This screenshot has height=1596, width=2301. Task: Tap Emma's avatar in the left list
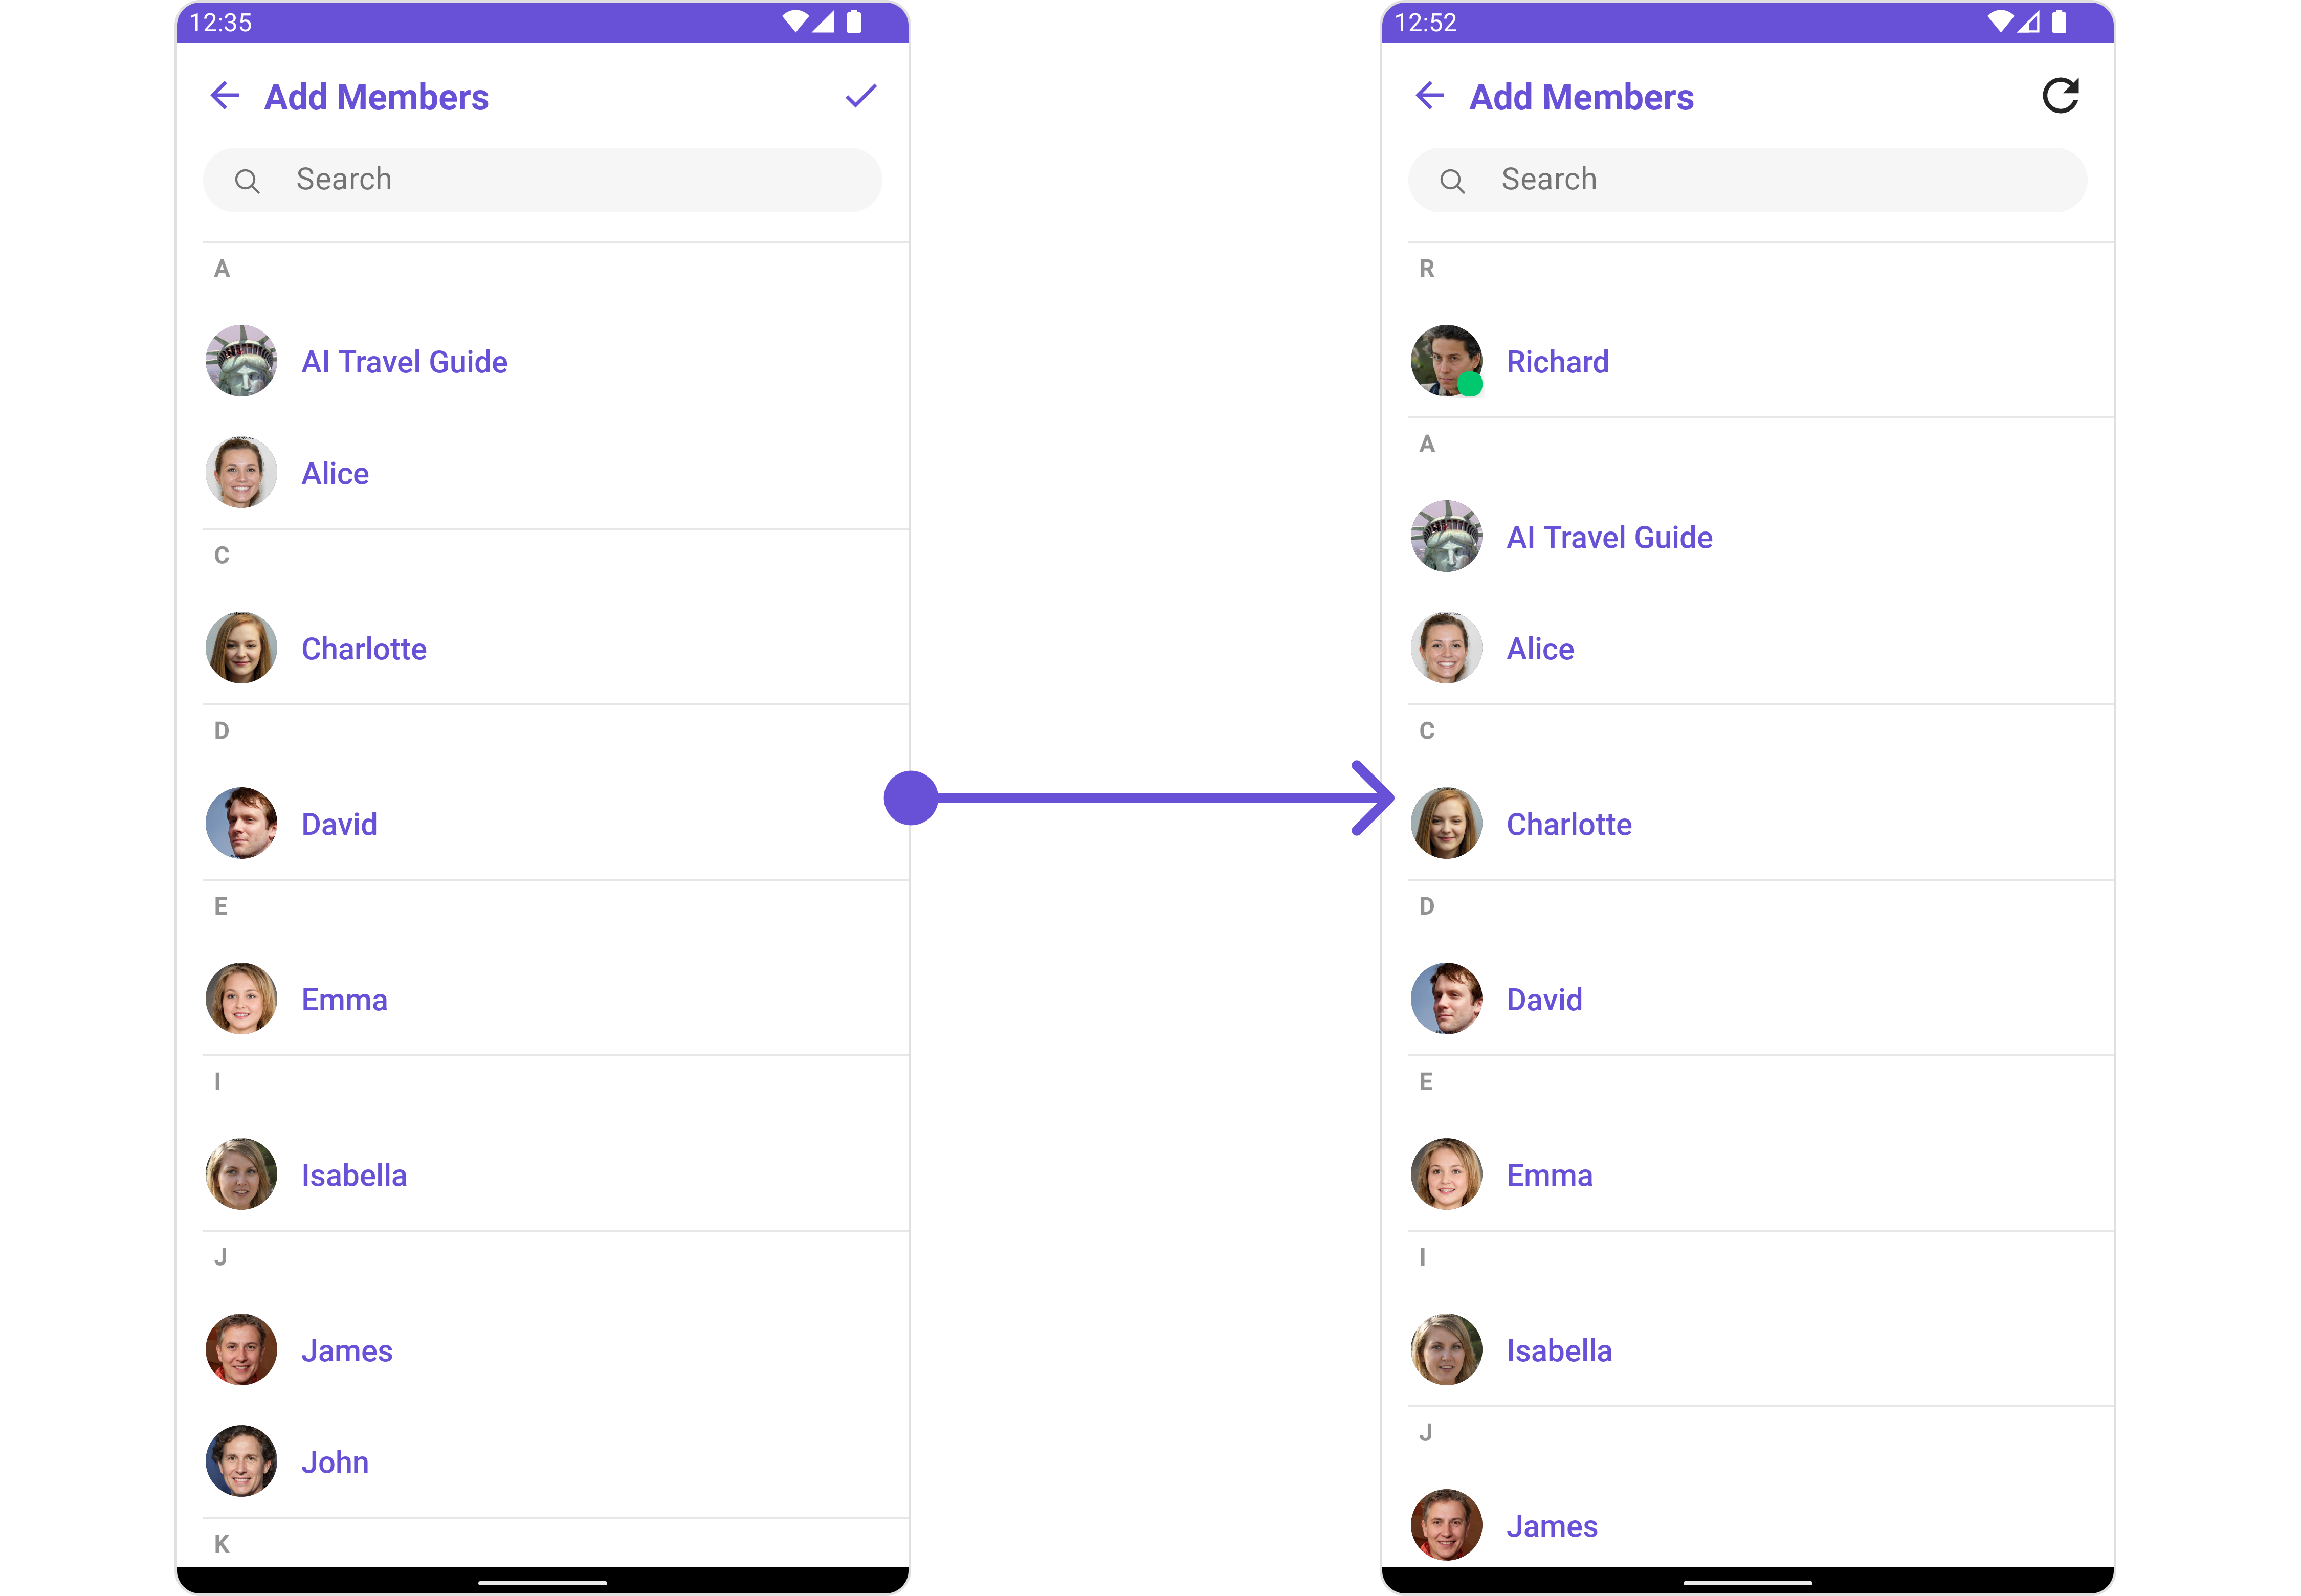coord(241,999)
